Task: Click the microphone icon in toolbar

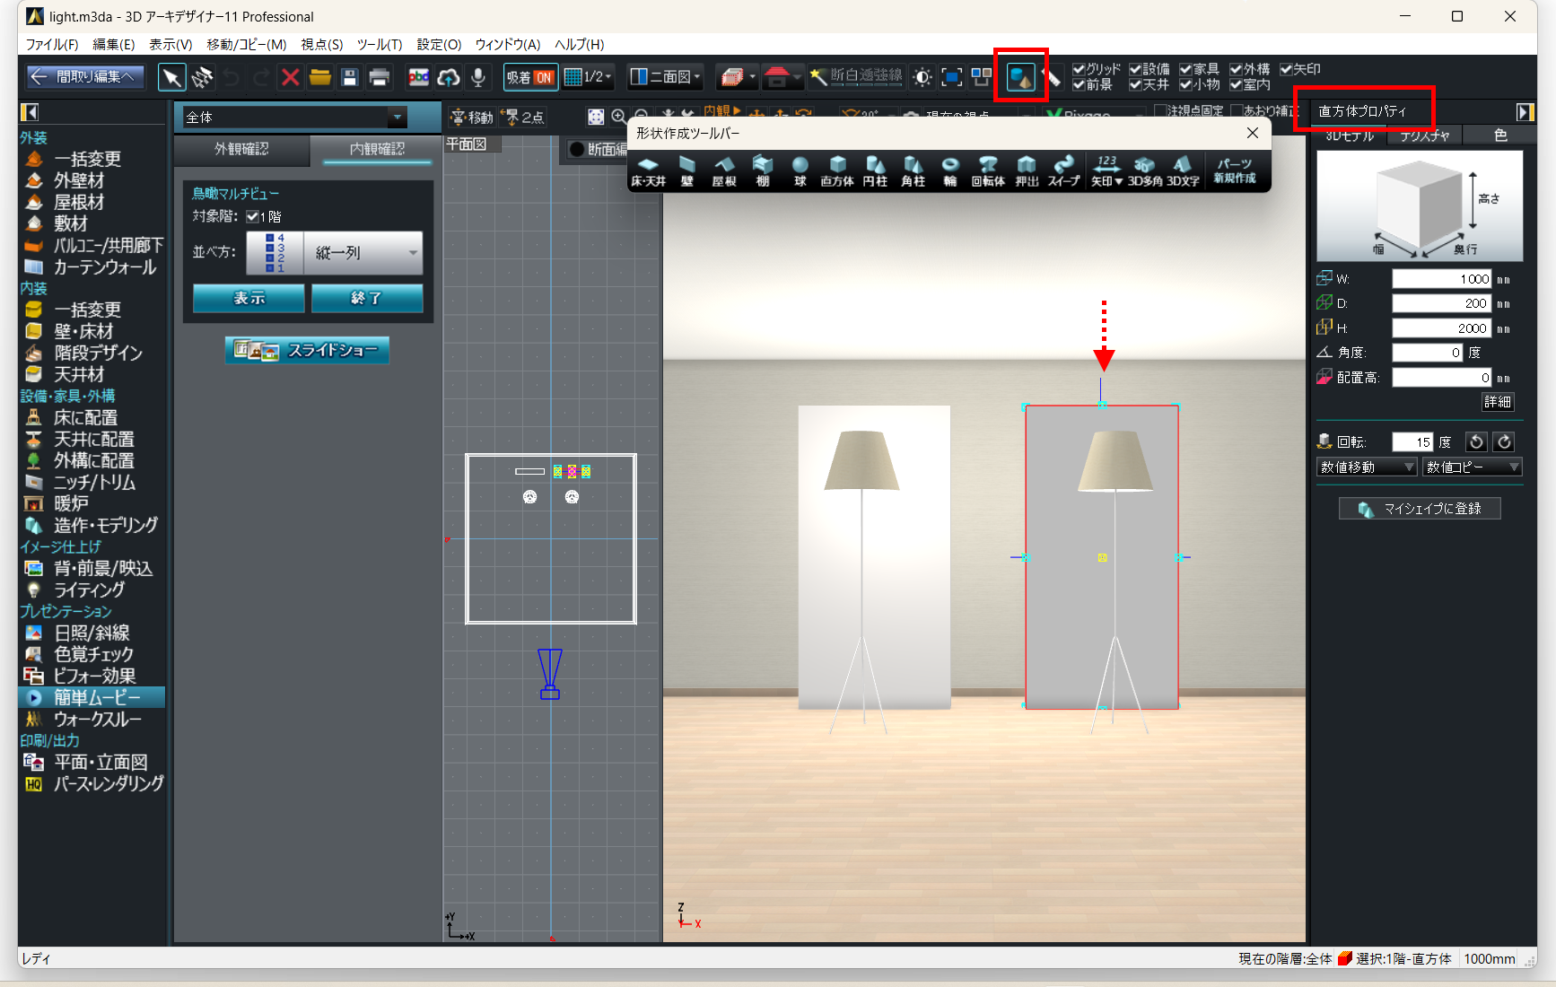Action: (x=478, y=78)
